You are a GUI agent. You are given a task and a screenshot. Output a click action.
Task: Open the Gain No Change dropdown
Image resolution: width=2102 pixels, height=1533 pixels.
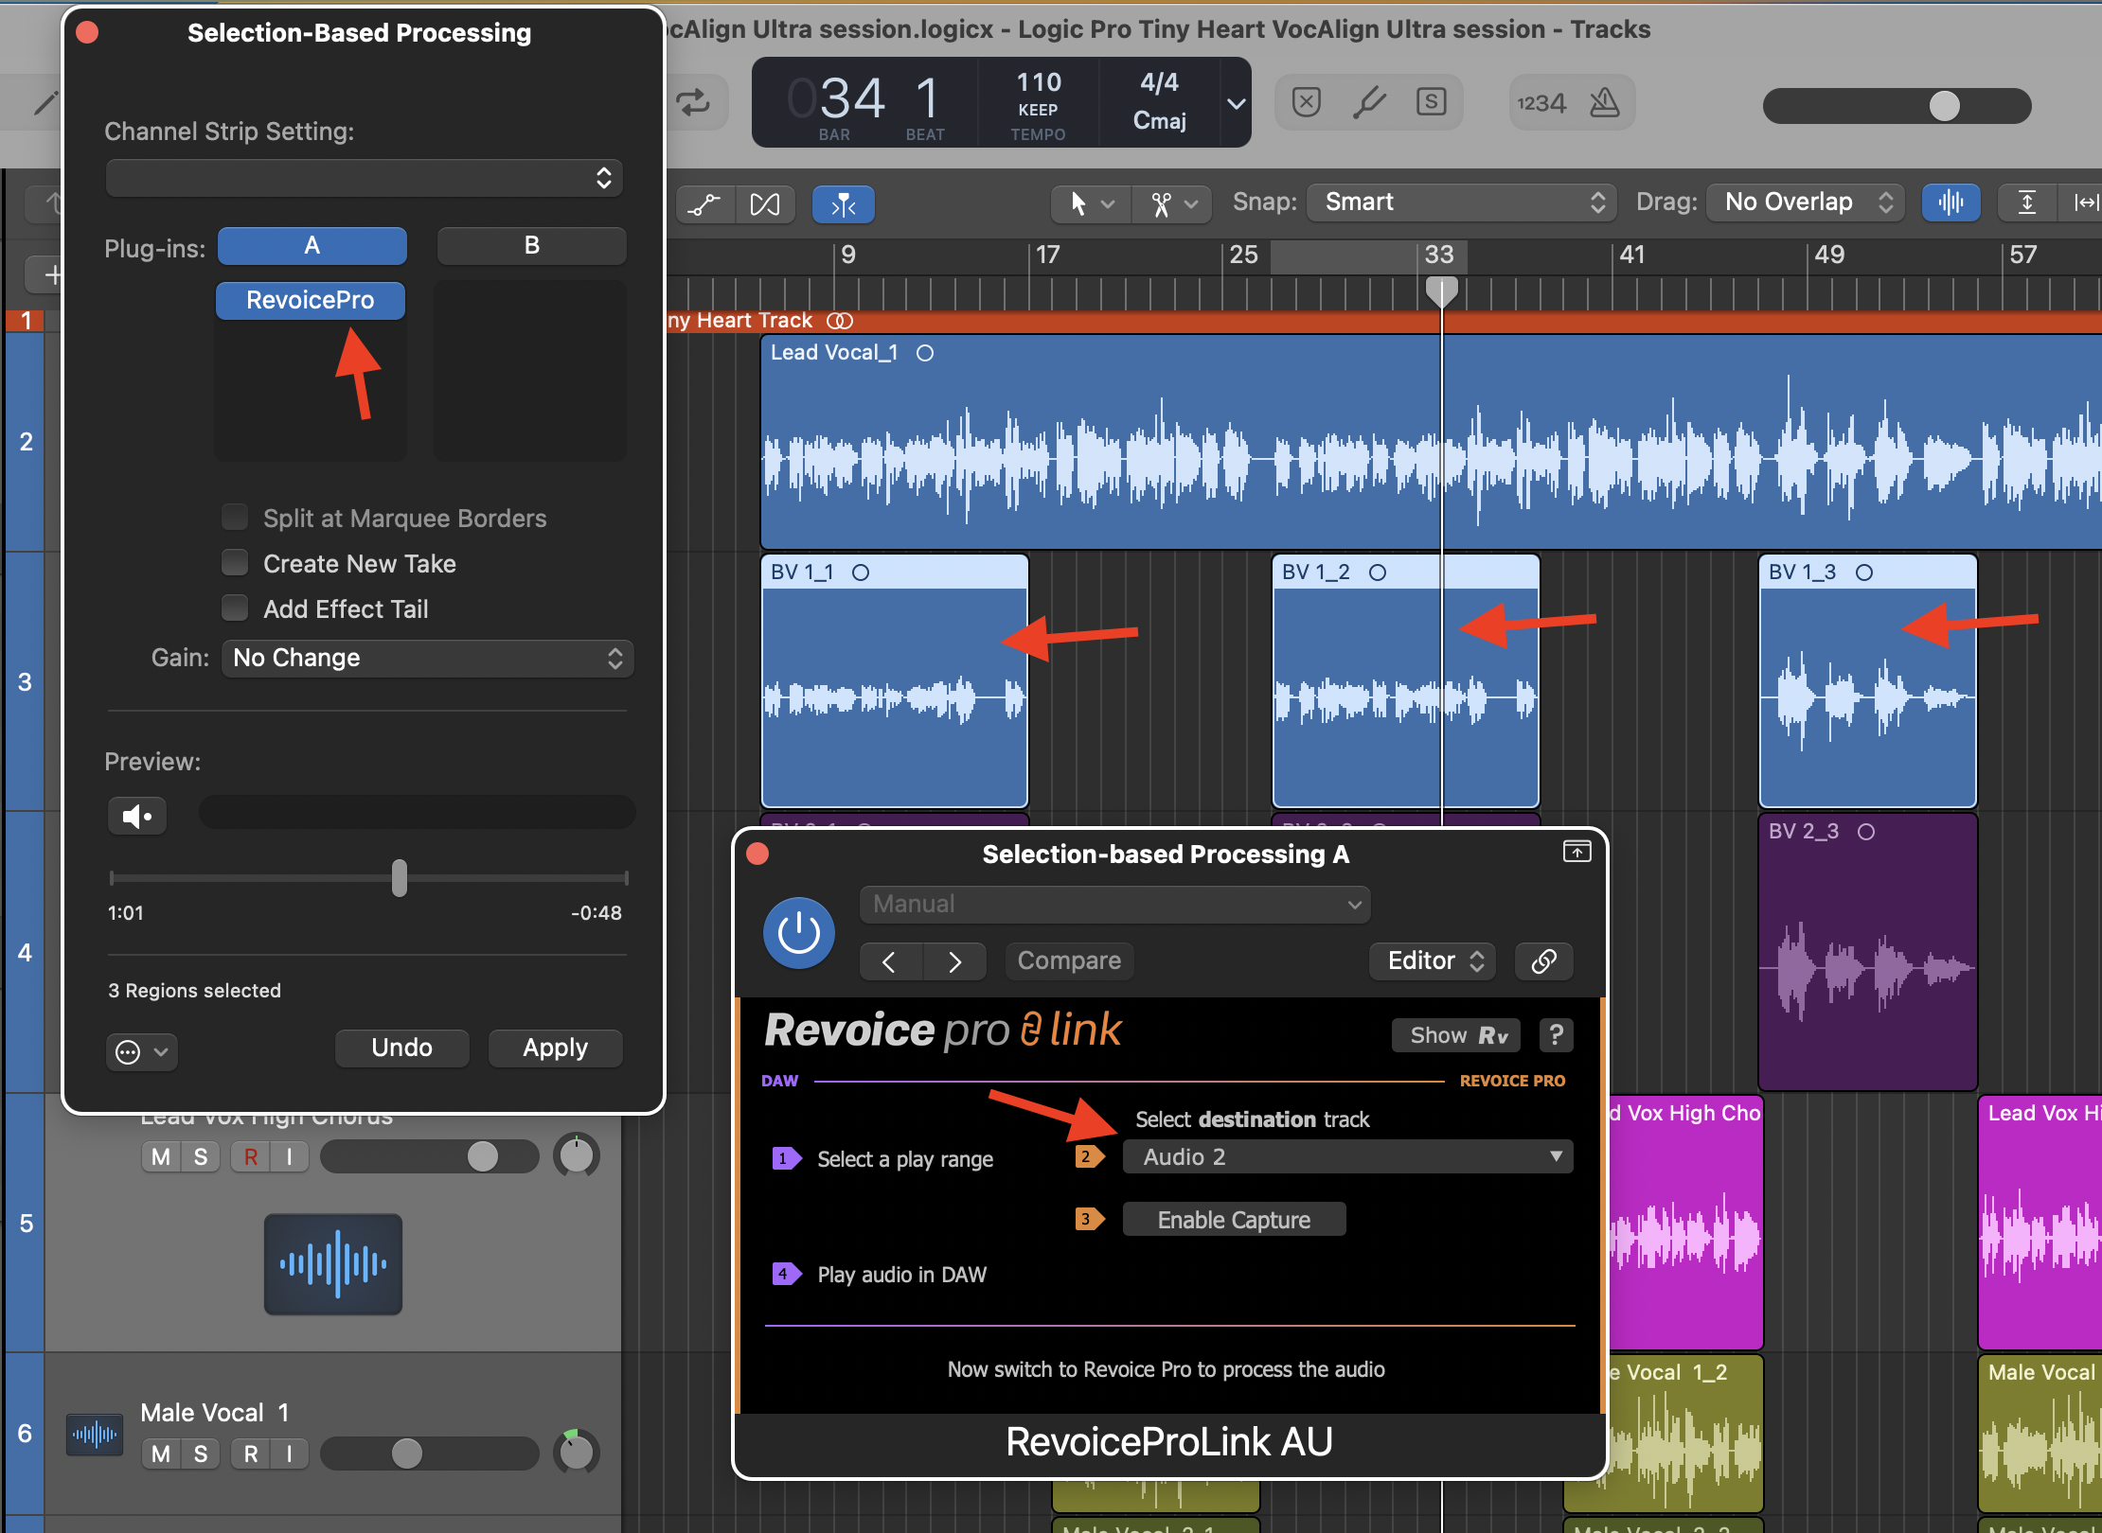tap(428, 658)
